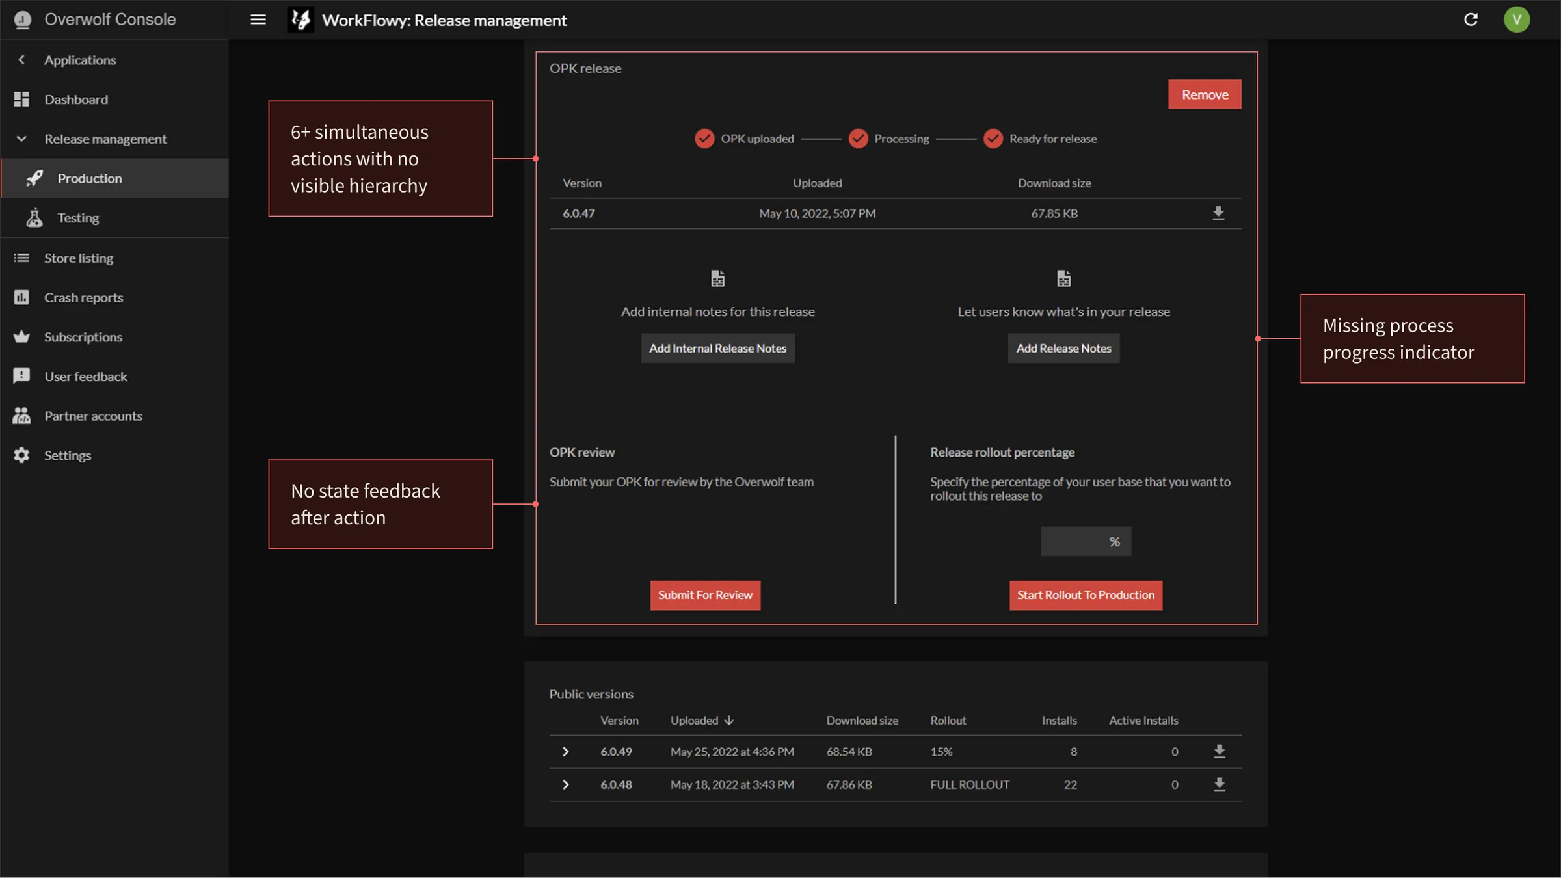
Task: Click the Subscriptions crown icon
Action: click(21, 337)
